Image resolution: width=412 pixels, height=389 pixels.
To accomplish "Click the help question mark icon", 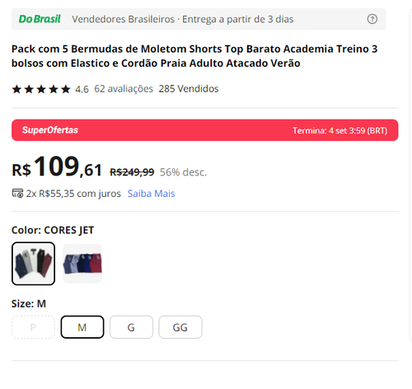I will coord(372,19).
